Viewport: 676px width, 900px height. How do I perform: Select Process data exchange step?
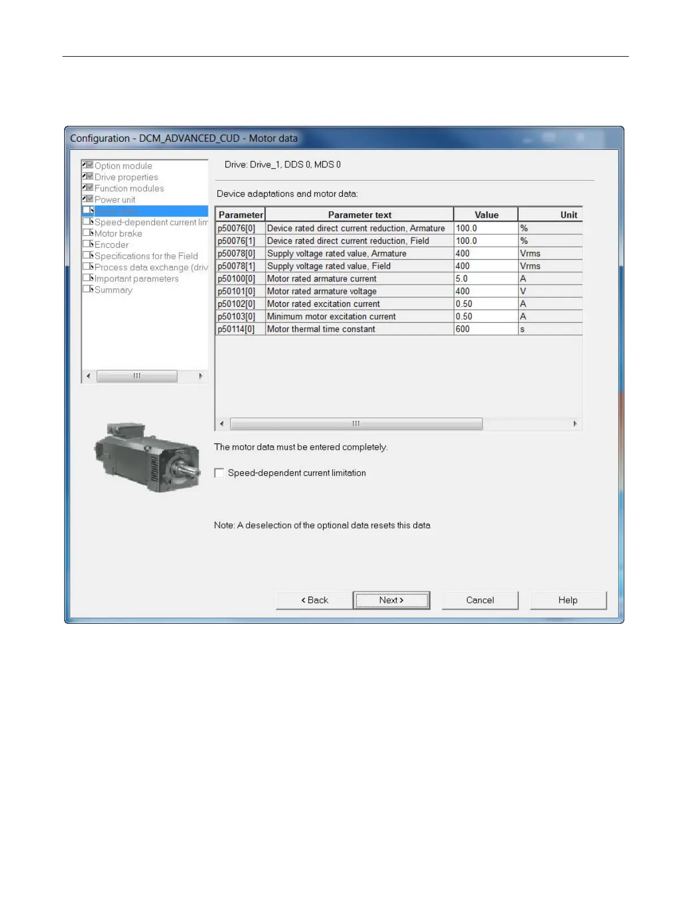[x=151, y=267]
